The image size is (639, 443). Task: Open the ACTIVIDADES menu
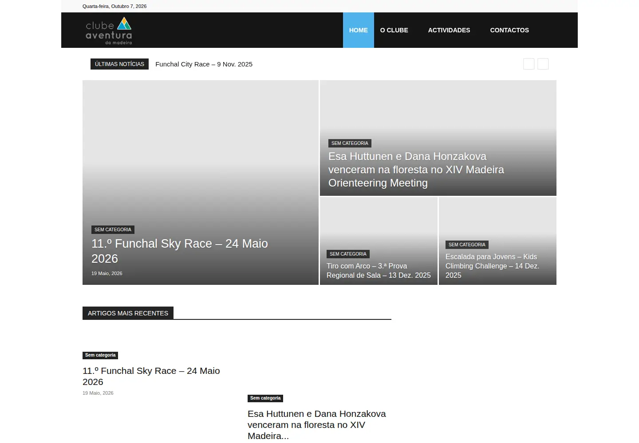click(449, 30)
